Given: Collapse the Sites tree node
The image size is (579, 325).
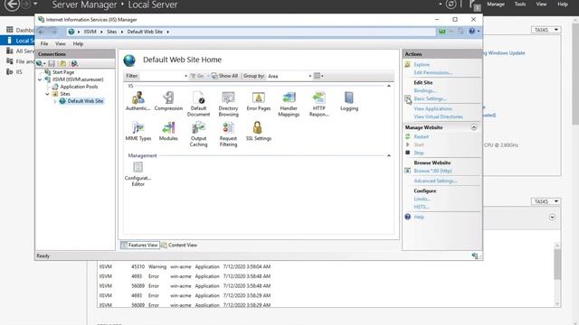Looking at the screenshot, I should tap(47, 94).
